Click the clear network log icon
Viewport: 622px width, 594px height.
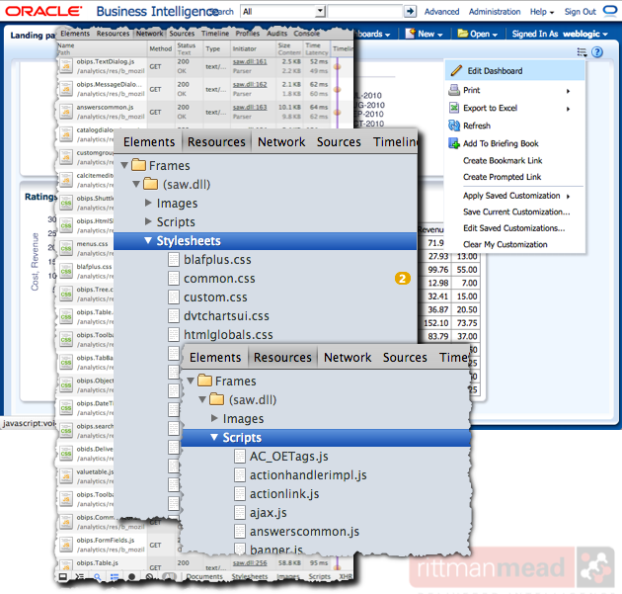tap(149, 576)
